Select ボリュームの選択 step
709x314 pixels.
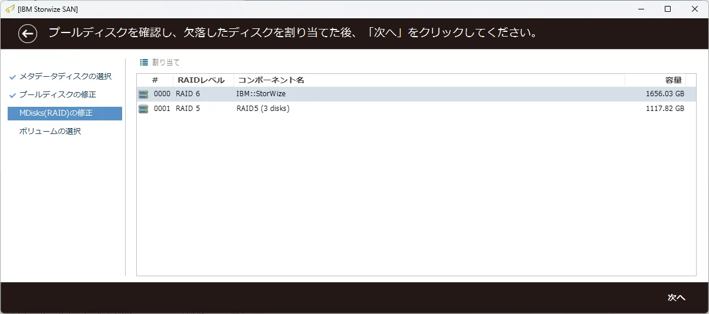coord(50,131)
